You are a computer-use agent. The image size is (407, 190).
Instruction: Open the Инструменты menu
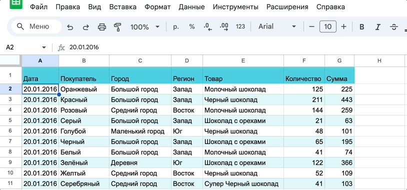click(235, 7)
